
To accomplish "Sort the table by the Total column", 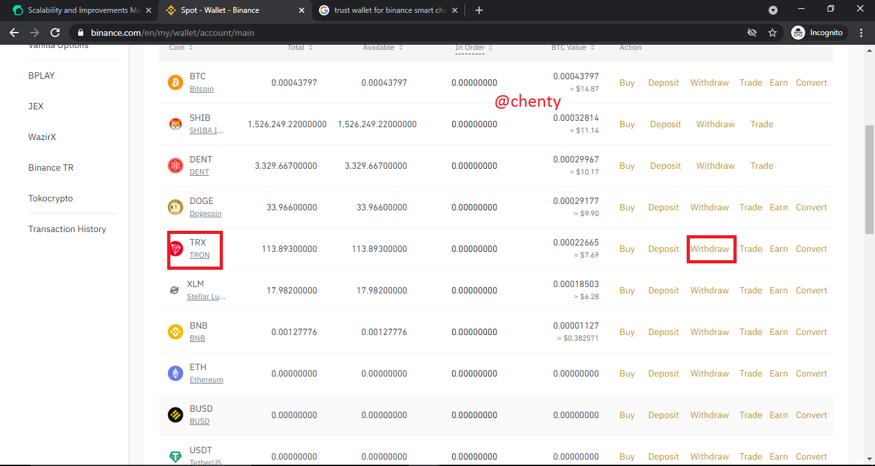I will (x=300, y=47).
